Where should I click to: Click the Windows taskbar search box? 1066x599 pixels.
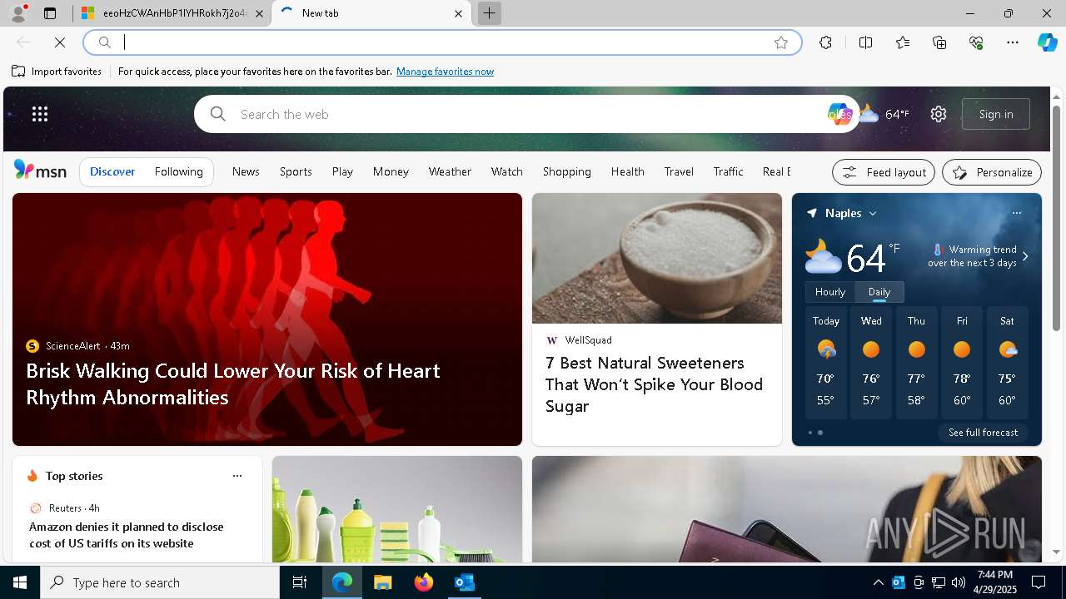(x=160, y=582)
